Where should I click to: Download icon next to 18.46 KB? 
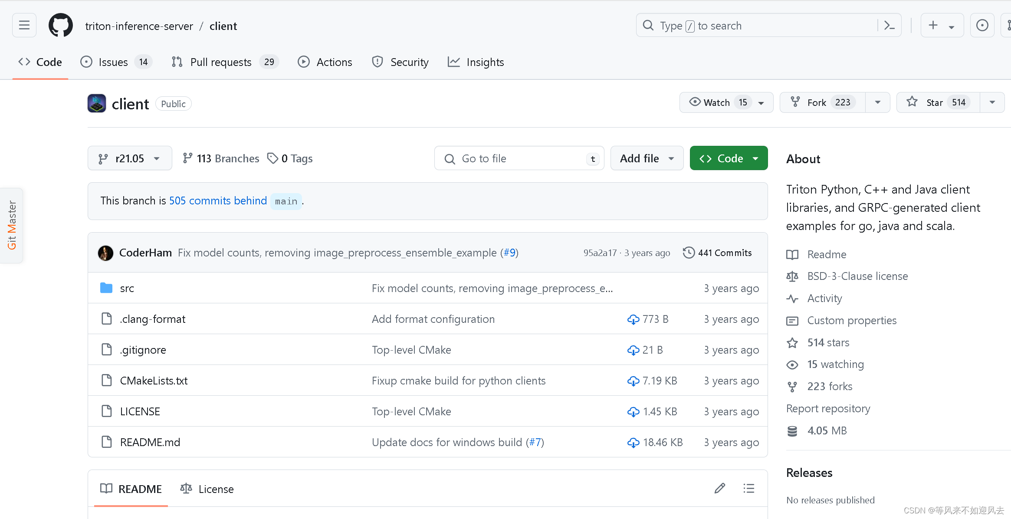(633, 443)
